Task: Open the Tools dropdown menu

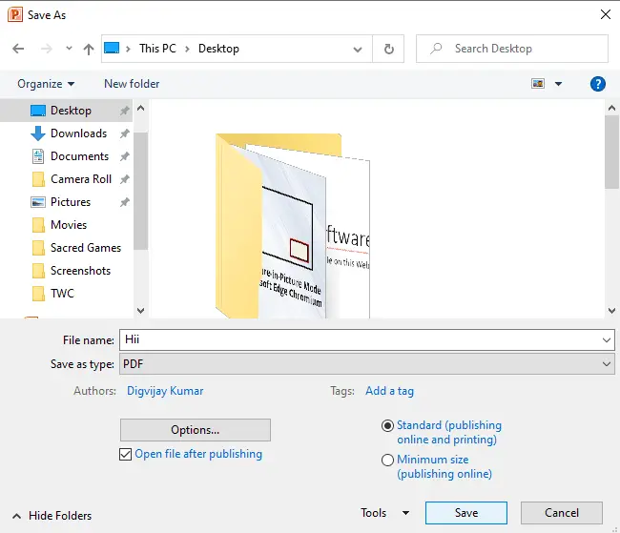Action: click(384, 513)
